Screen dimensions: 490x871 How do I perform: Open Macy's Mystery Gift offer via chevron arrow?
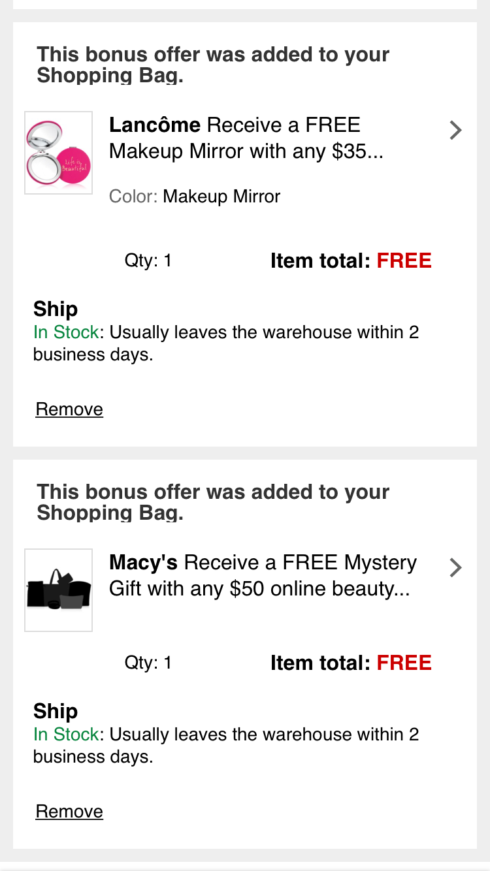tap(456, 568)
